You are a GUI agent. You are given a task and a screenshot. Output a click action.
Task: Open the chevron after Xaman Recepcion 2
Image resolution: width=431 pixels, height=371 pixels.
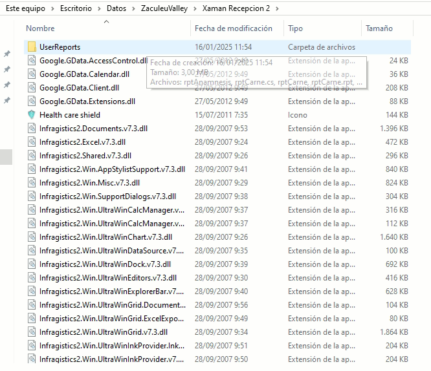click(277, 8)
